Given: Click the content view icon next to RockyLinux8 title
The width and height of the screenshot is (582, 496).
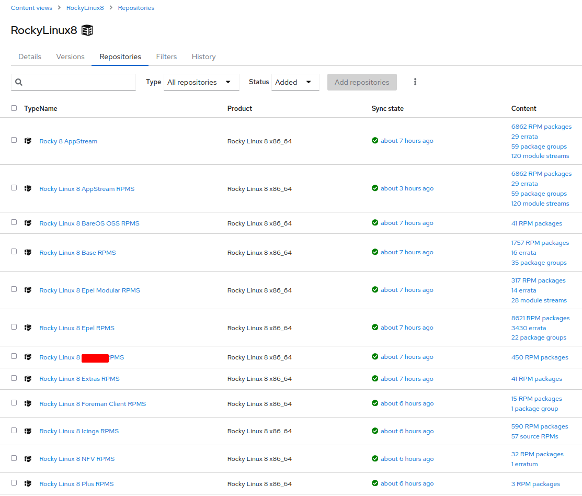Looking at the screenshot, I should coord(87,30).
